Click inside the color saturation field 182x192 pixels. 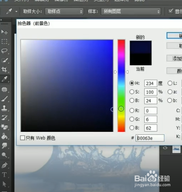67,86
